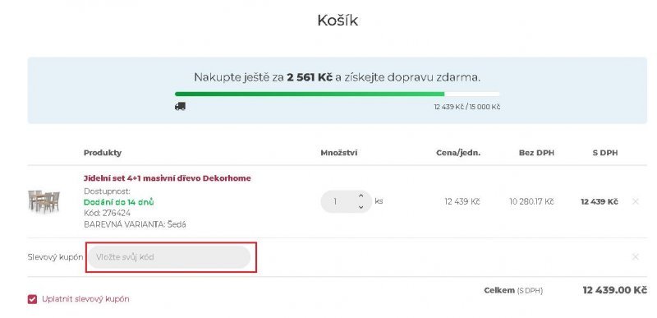Open Jídelní set 4+1 masivní dřevo Dekorhome link
The image size is (657, 318).
[168, 178]
